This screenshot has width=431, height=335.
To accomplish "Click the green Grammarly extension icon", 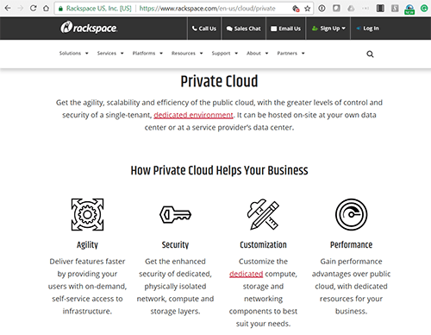I will coord(424,9).
